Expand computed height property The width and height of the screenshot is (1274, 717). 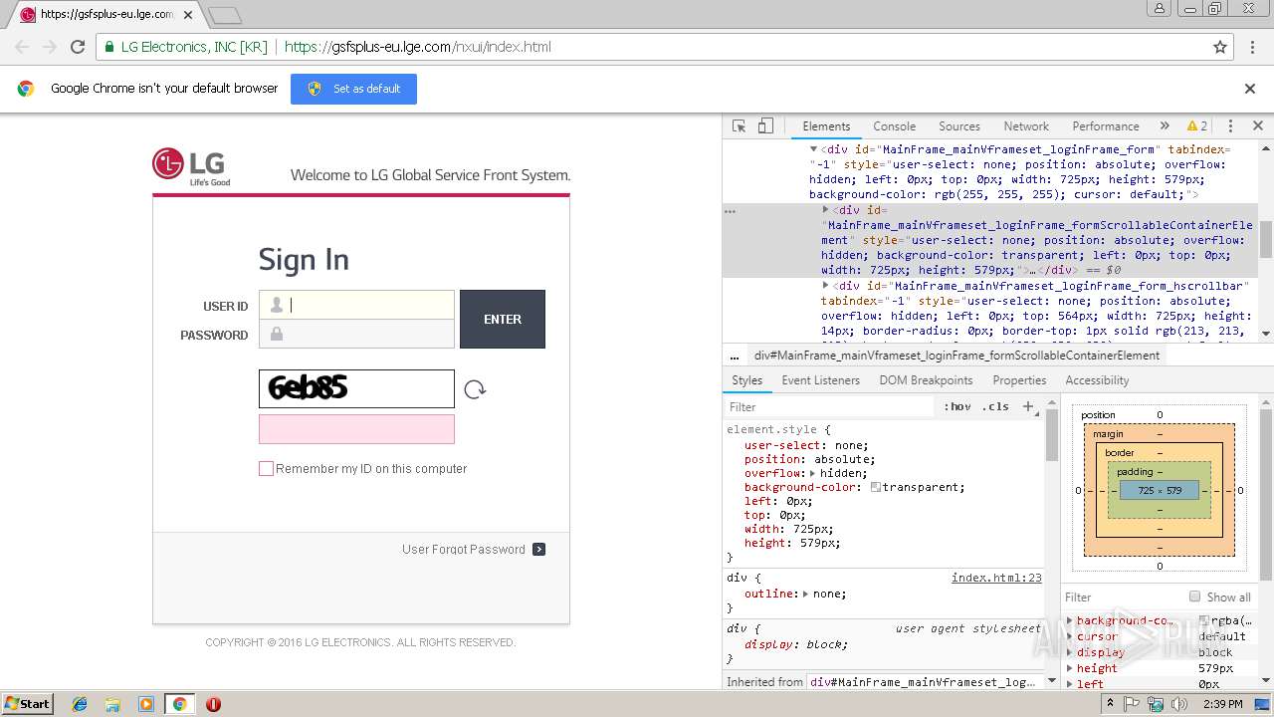coord(1070,668)
